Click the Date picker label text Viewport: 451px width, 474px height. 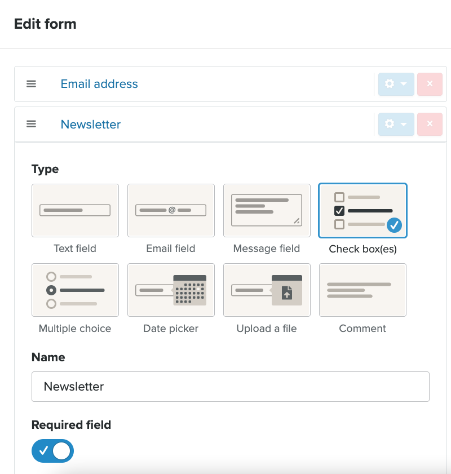(x=171, y=329)
